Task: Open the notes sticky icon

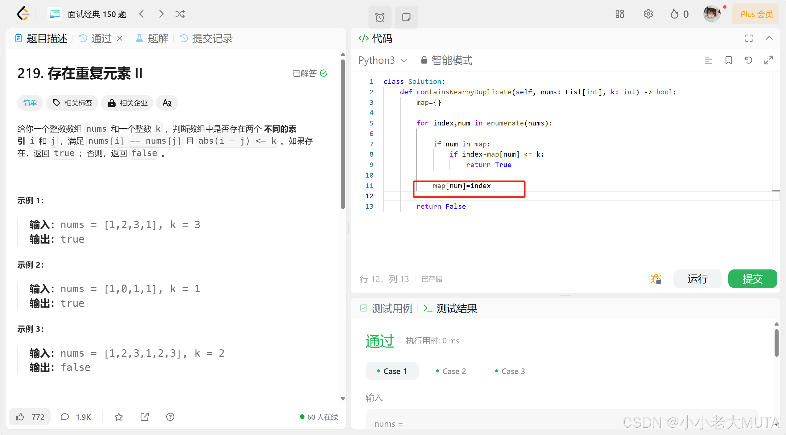Action: (406, 17)
